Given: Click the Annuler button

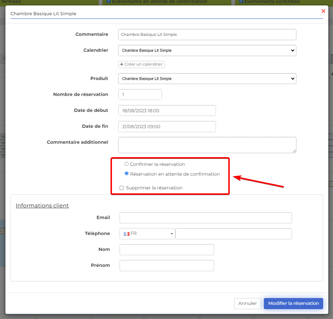Looking at the screenshot, I should coord(247,303).
